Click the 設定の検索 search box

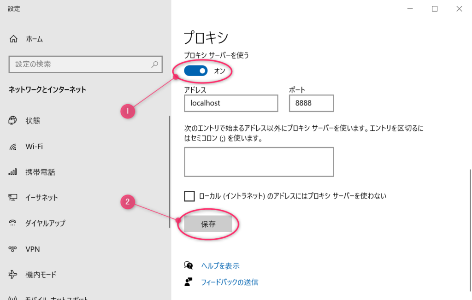coord(85,64)
